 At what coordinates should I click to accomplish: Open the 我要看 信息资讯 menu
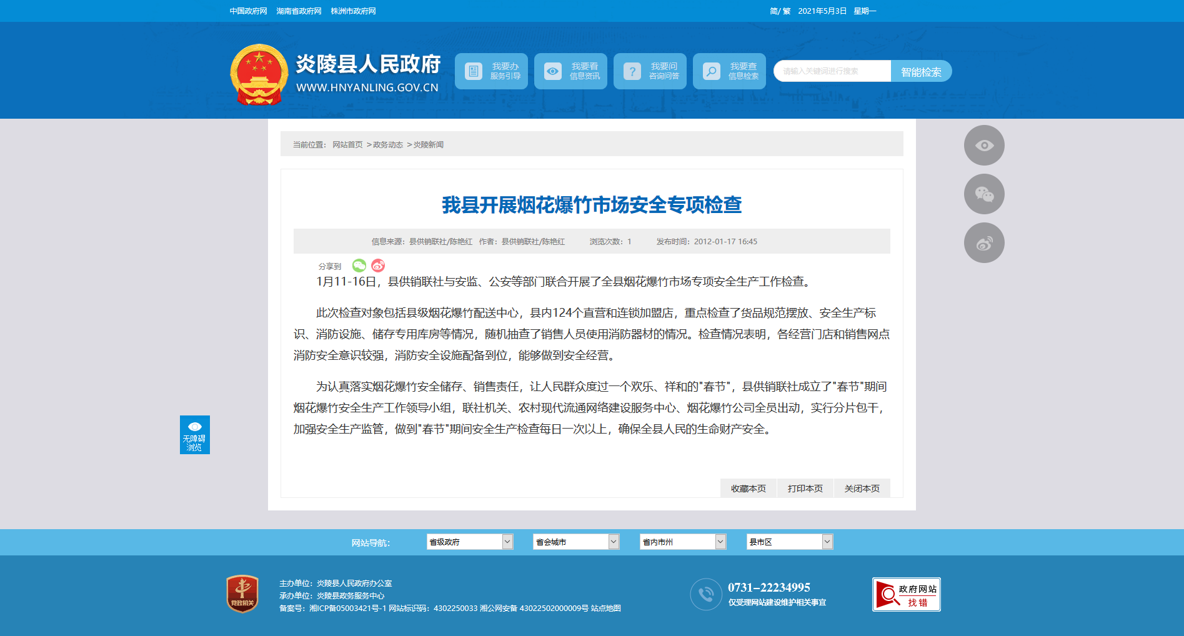pos(570,71)
